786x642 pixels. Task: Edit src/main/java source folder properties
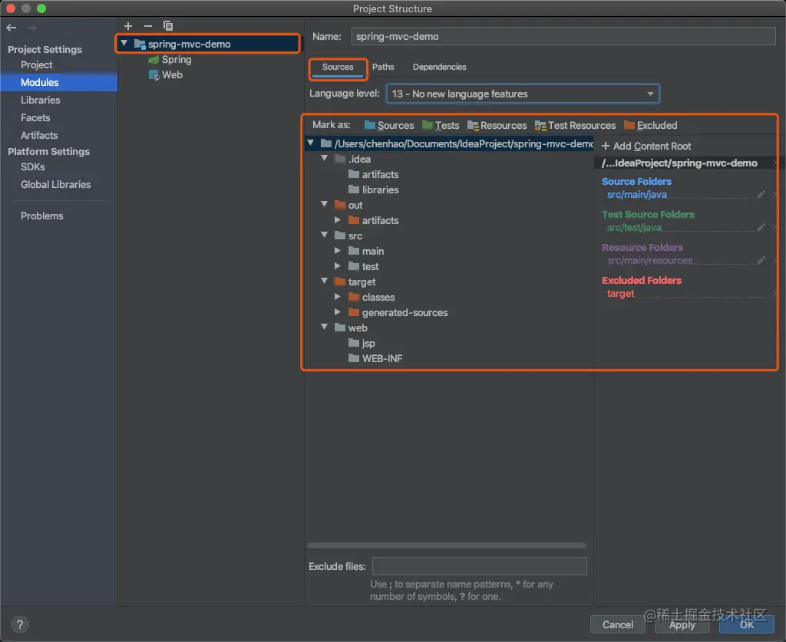(761, 194)
